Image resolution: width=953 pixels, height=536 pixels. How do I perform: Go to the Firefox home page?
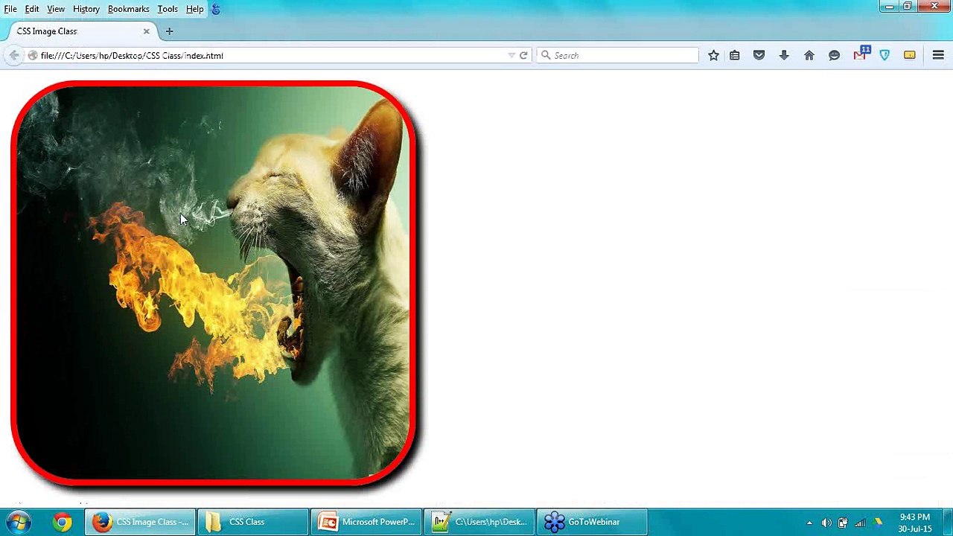point(809,55)
